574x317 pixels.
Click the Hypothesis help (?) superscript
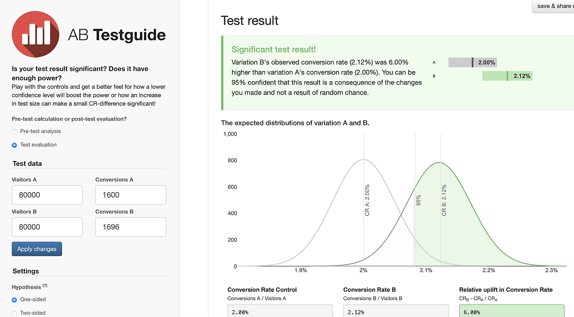pos(45,286)
